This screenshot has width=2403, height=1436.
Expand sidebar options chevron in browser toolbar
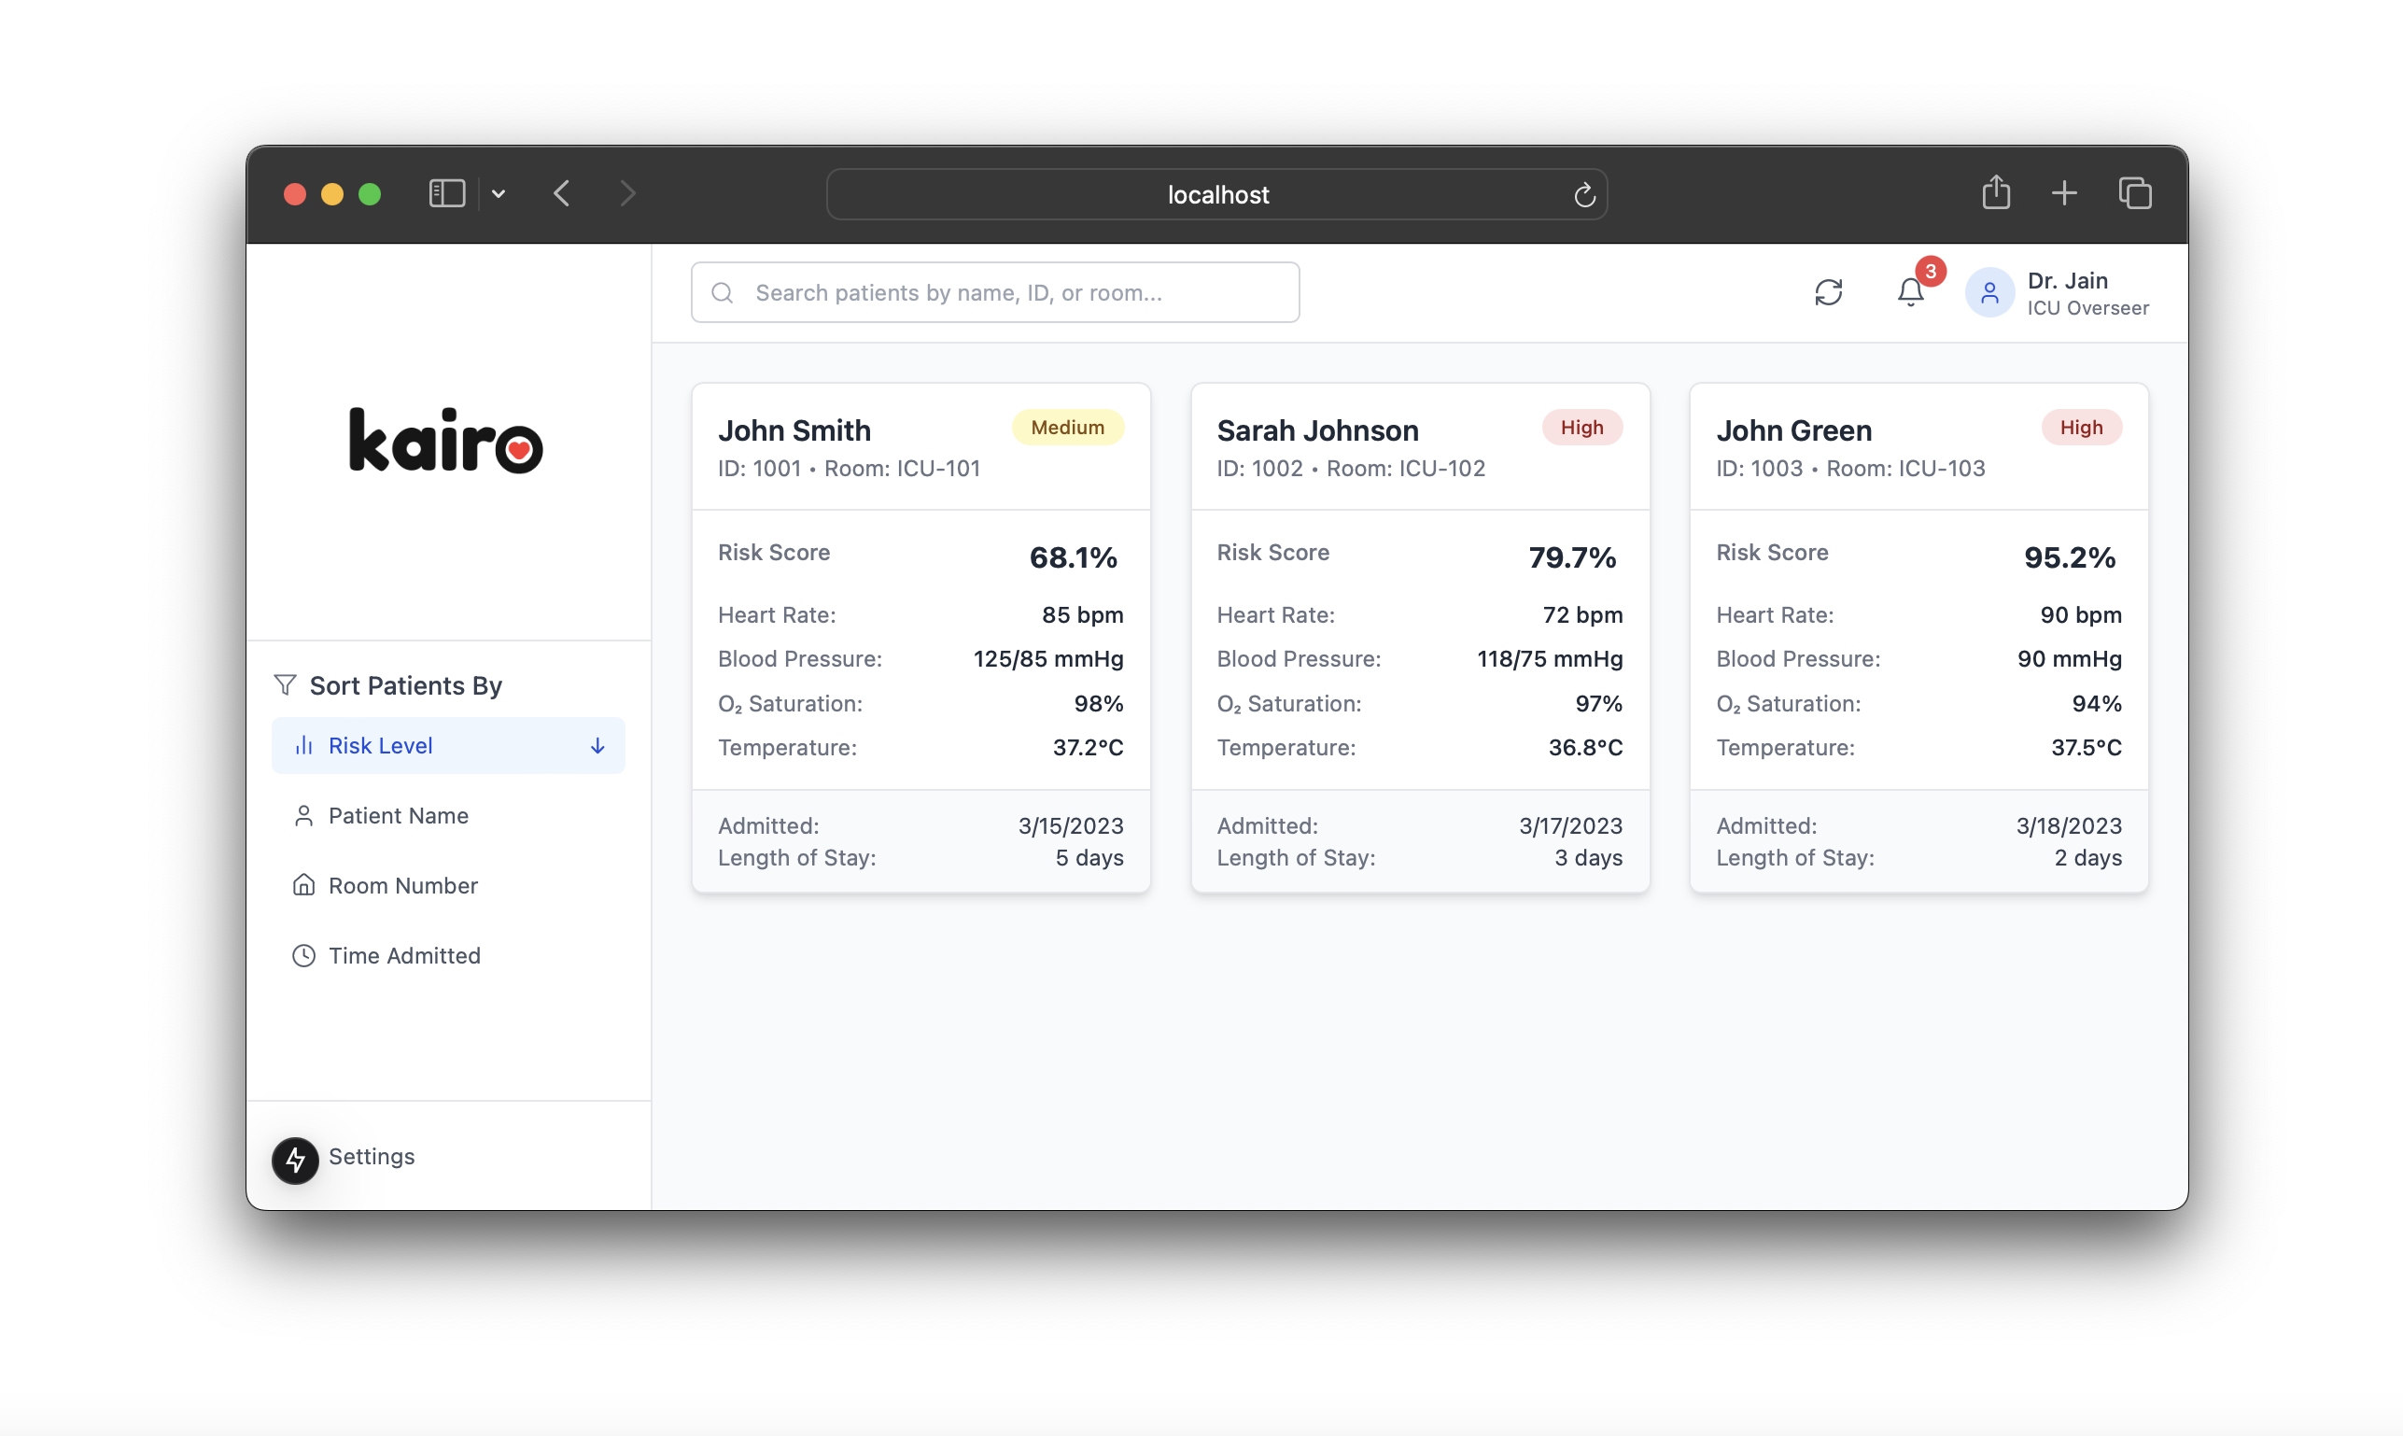(x=499, y=193)
